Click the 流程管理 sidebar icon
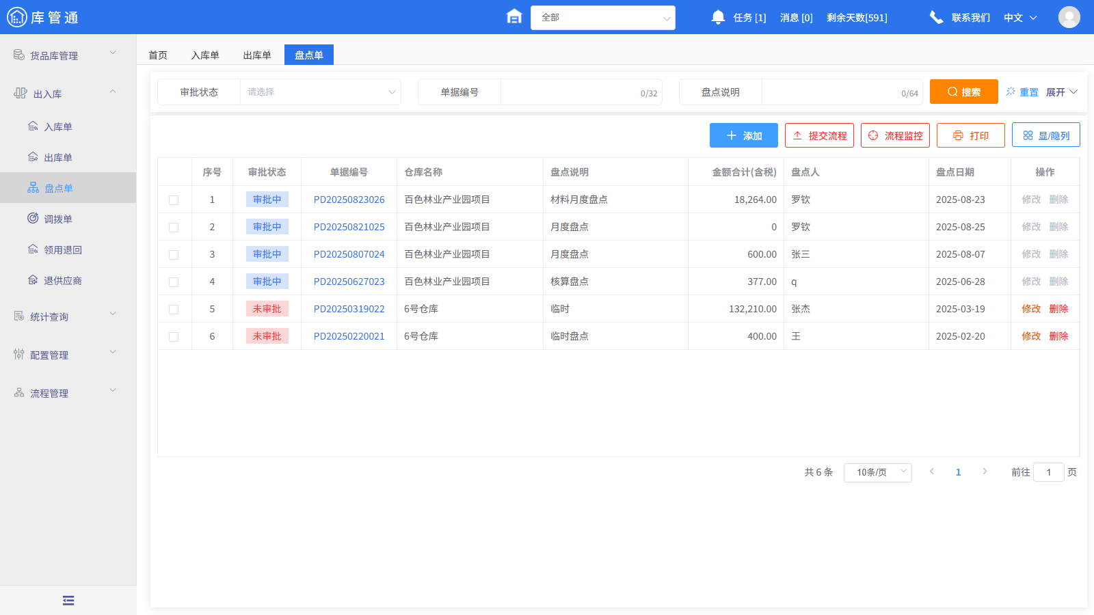 (x=19, y=392)
